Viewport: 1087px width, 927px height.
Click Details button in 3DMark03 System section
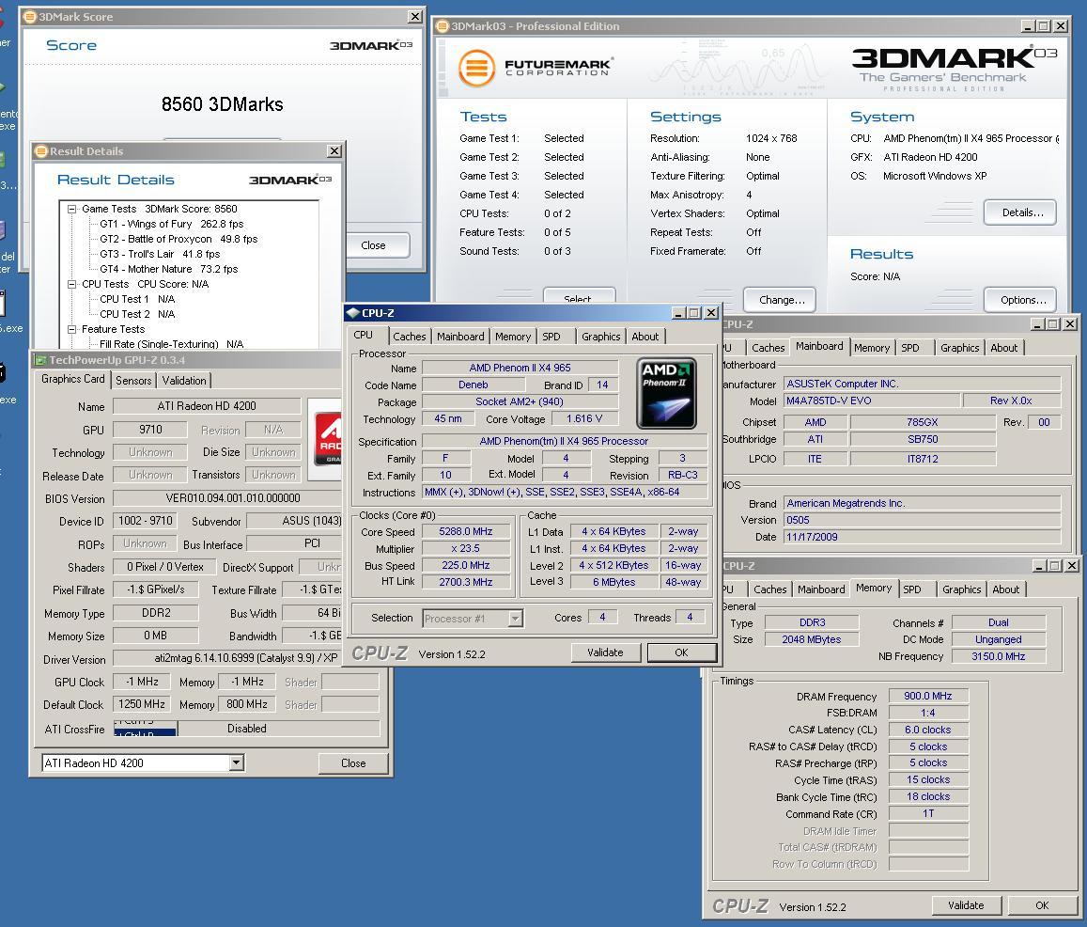tap(1022, 212)
